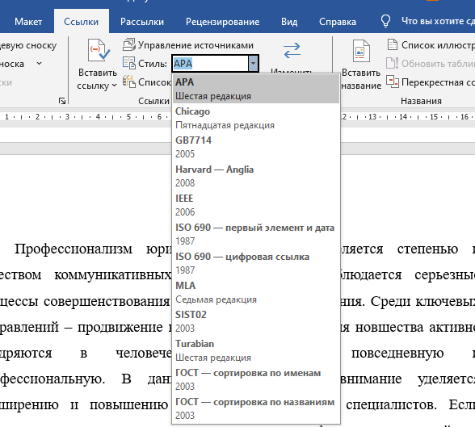Screen dimensions: 475x427
Task: Click the Список иллюстраций icon
Action: 393,44
